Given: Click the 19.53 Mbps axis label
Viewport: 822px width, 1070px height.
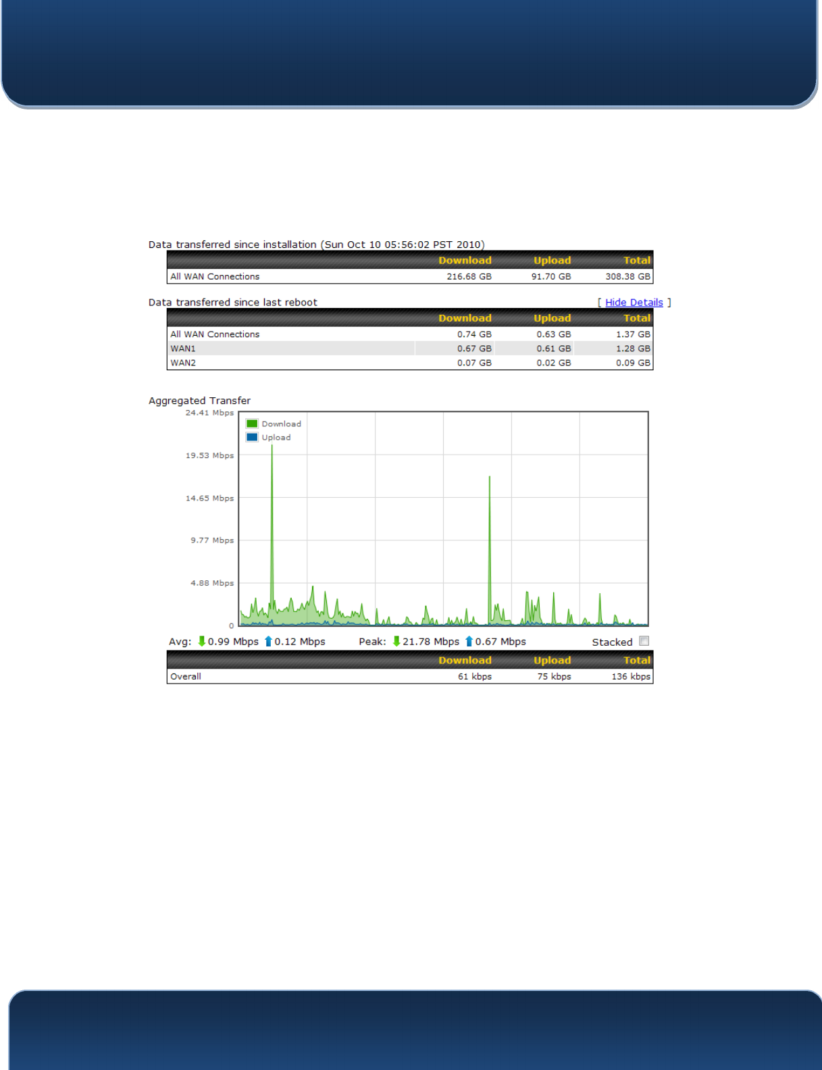Looking at the screenshot, I should (209, 455).
